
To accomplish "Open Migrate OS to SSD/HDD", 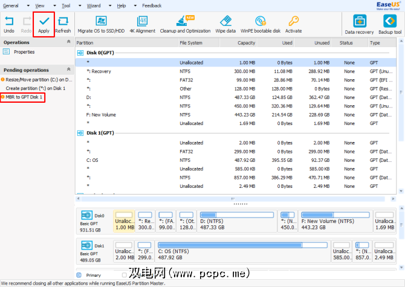I will click(101, 25).
